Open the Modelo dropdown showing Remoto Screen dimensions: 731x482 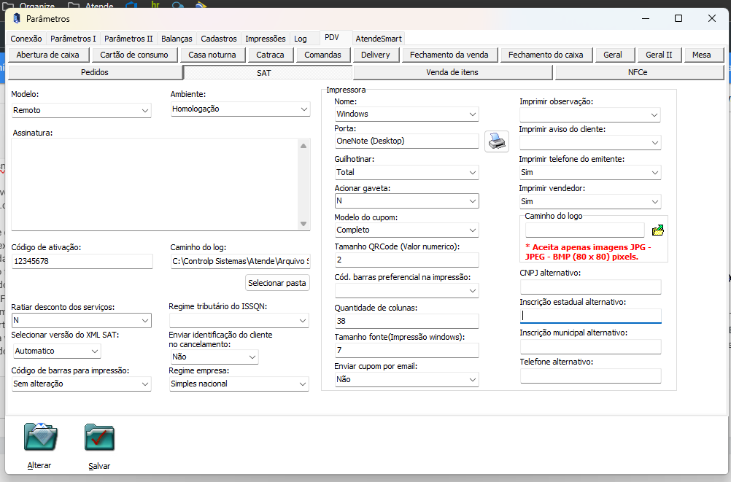pyautogui.click(x=81, y=111)
